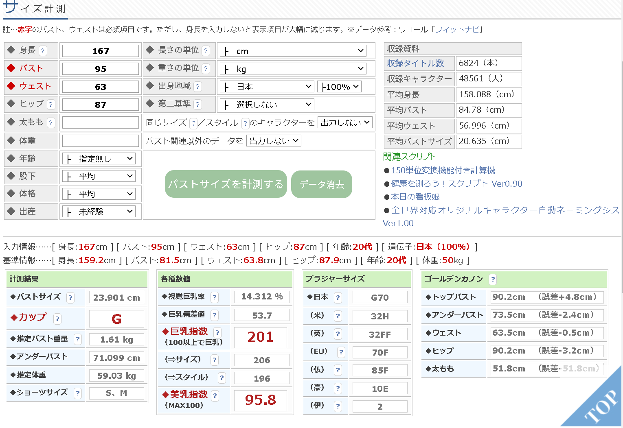Open the 100% ratio dropdown
This screenshot has height=428, width=623.
(x=340, y=87)
